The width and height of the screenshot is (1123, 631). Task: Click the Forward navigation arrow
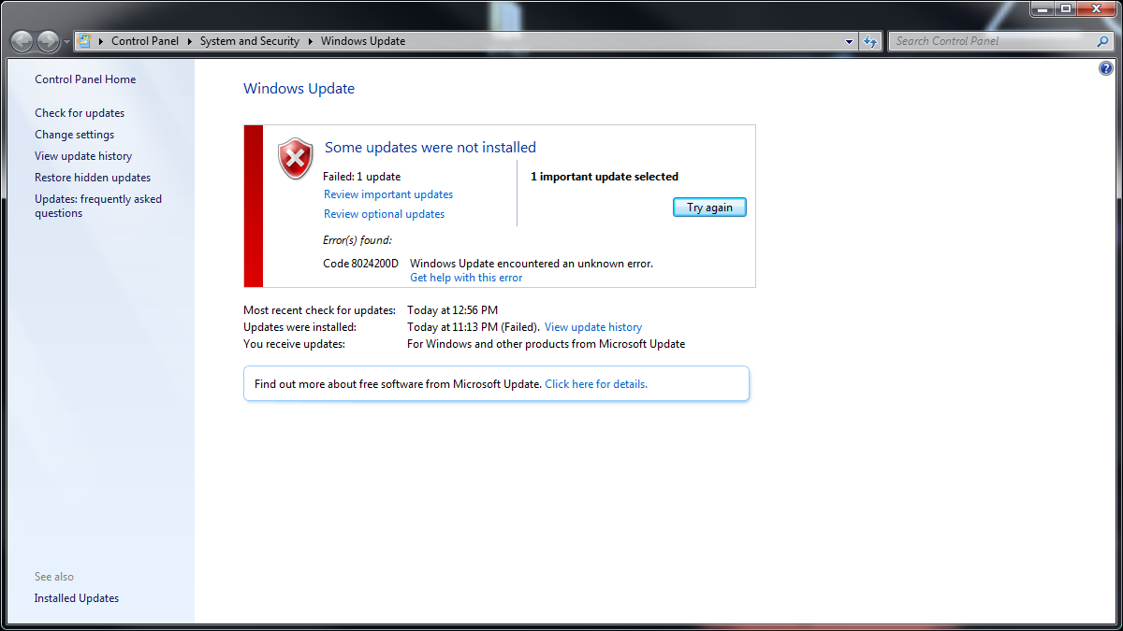[48, 41]
